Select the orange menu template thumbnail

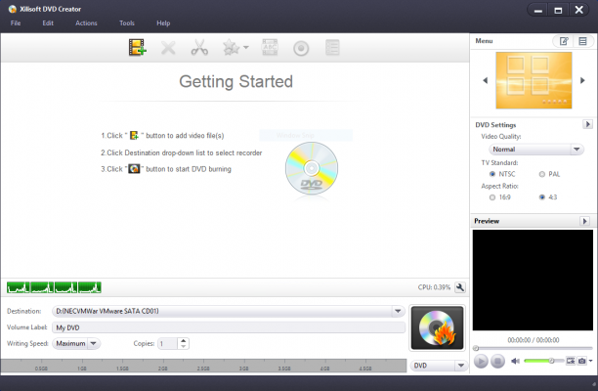click(534, 80)
